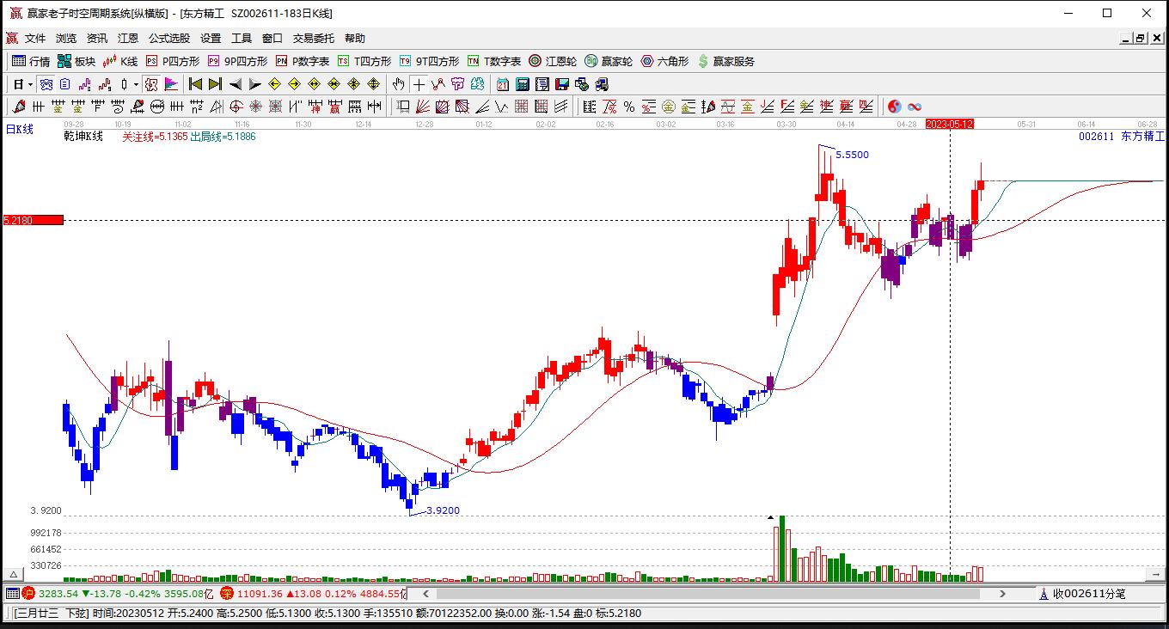Open the 文件 menu
The height and width of the screenshot is (629, 1169).
click(x=35, y=39)
